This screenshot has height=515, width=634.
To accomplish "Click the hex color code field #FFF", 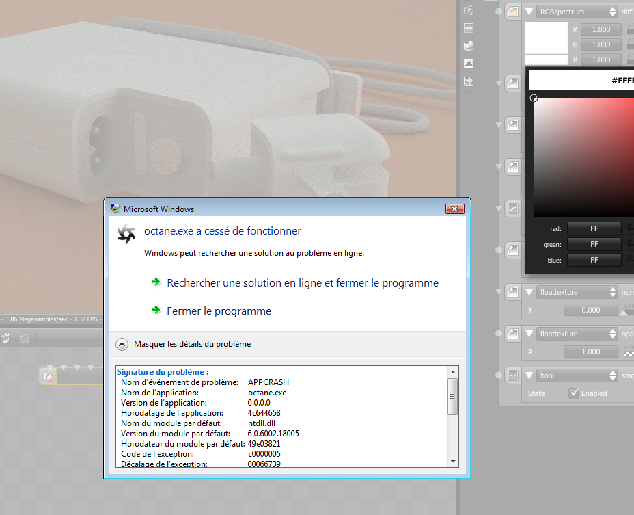I will [581, 80].
